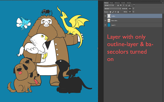The image size is (164, 102).
Task: Open the Zeichen tab
Action: tap(129, 3)
